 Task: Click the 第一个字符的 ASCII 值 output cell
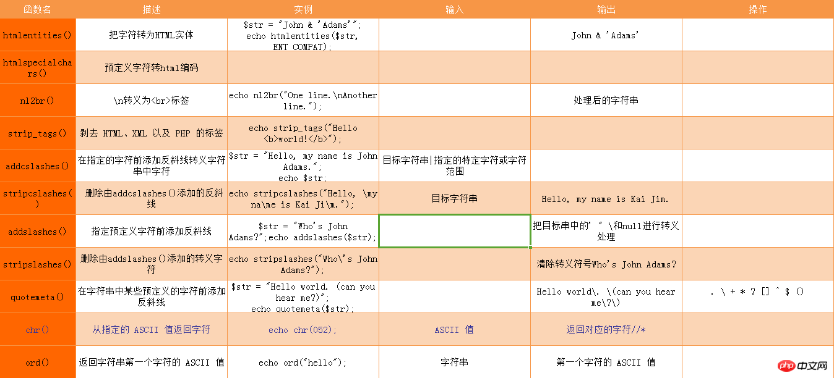point(606,362)
